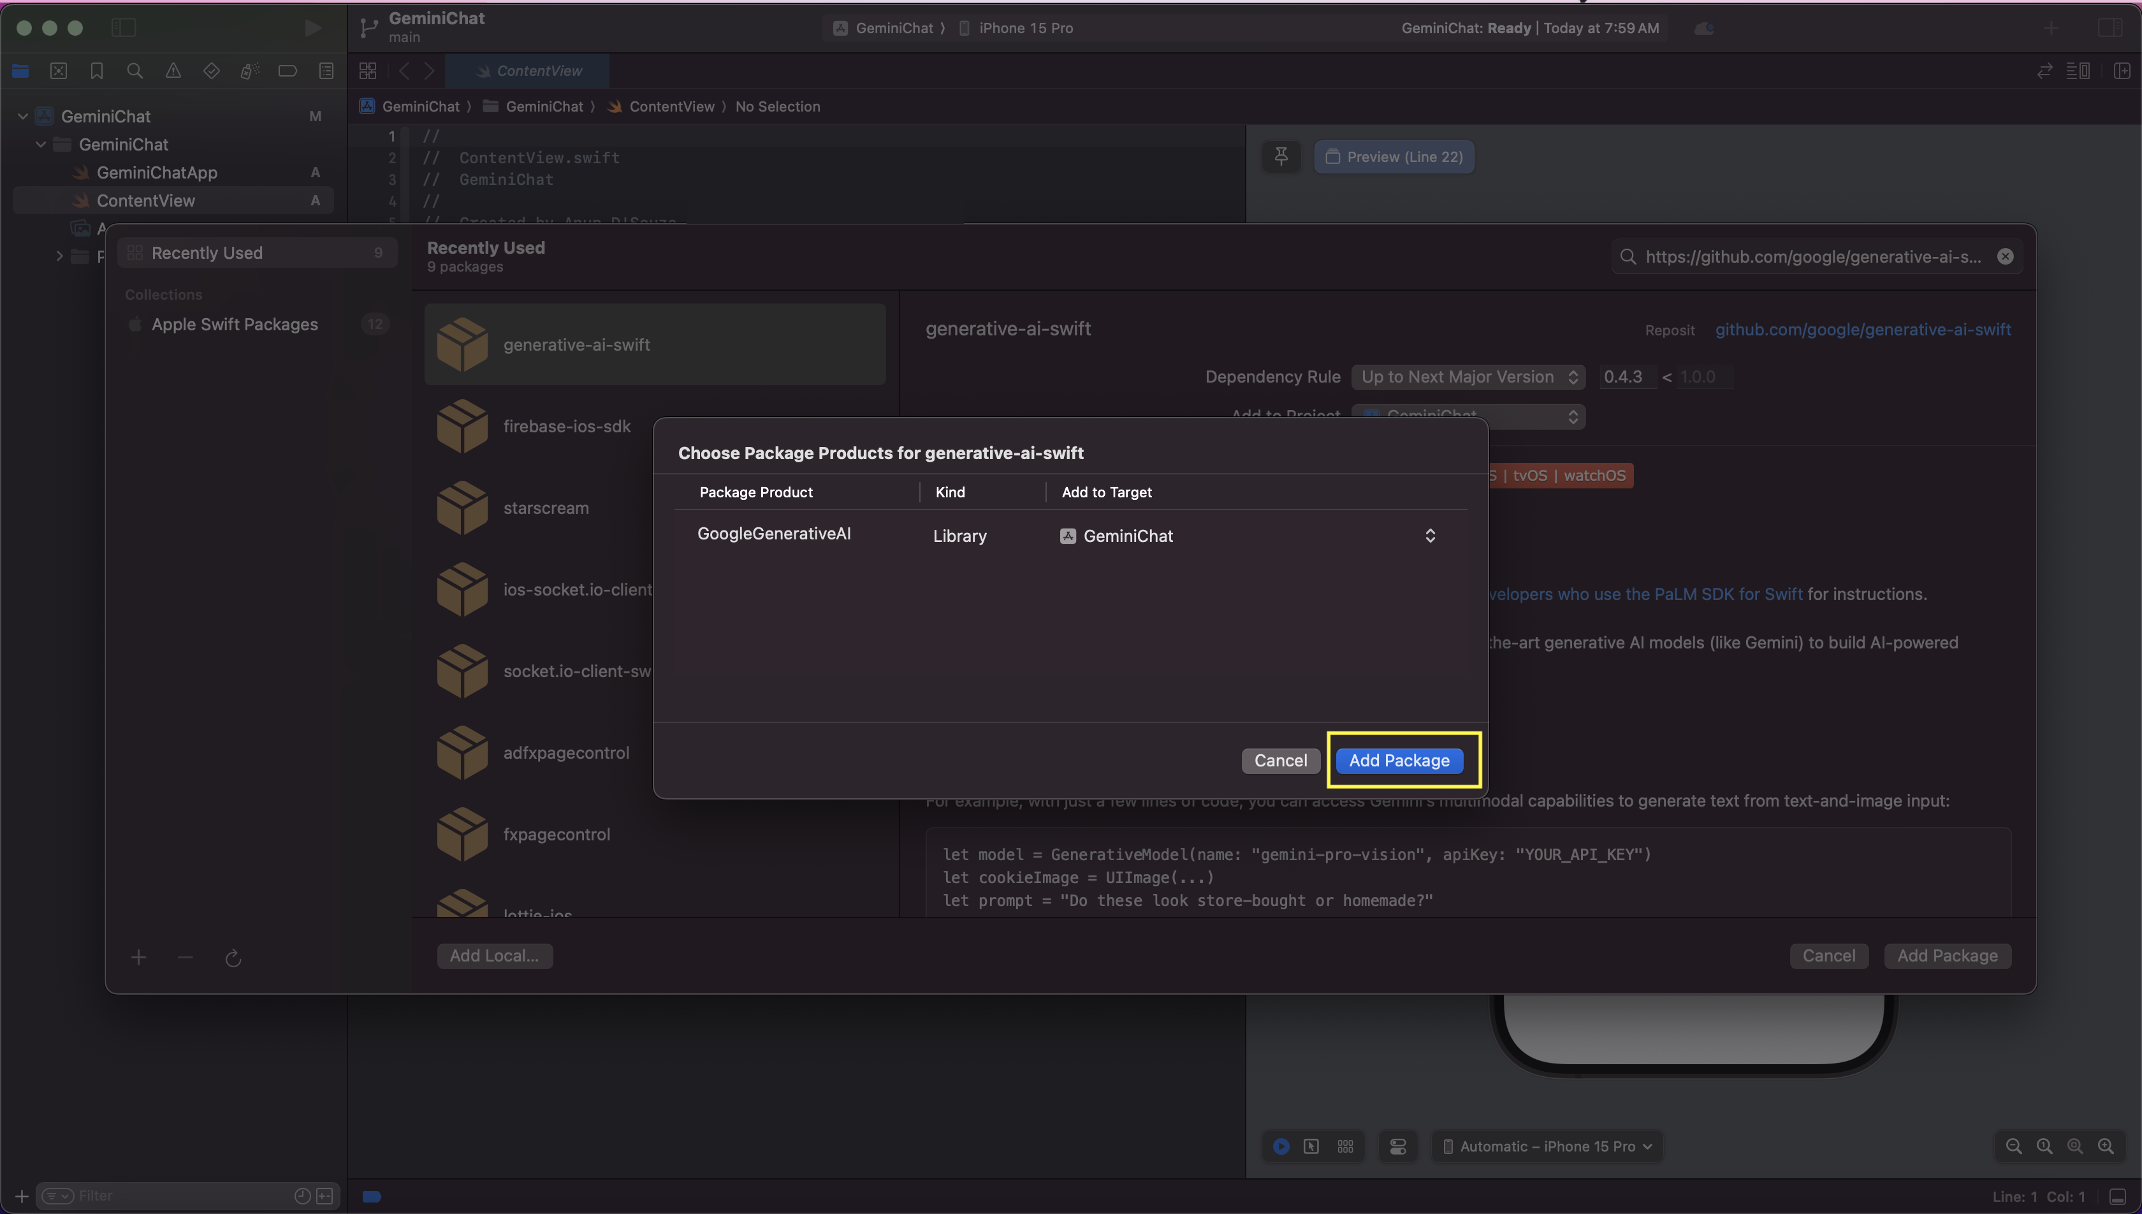The width and height of the screenshot is (2142, 1214).
Task: Toggle the navigator sidebar icon
Action: coord(123,27)
